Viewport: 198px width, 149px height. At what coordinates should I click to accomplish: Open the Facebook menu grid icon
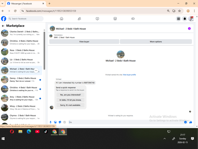179,19
